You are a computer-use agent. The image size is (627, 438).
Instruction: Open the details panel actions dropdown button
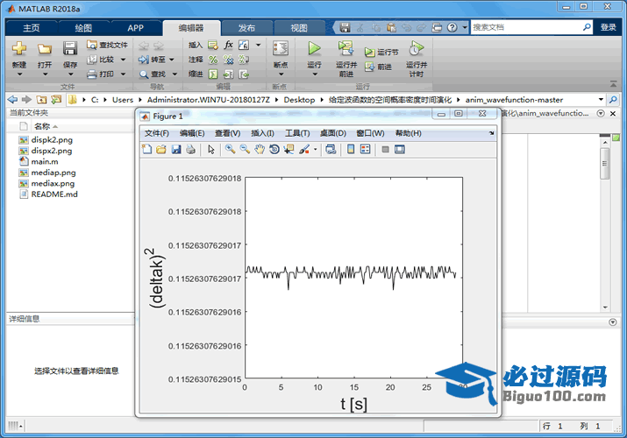click(613, 321)
